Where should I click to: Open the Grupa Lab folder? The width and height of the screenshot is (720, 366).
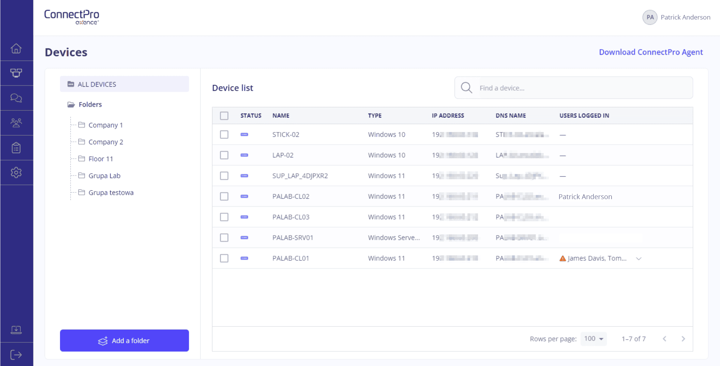click(104, 175)
